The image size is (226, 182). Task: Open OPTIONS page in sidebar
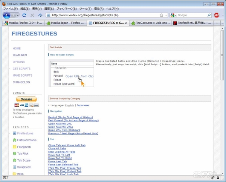(x=18, y=62)
